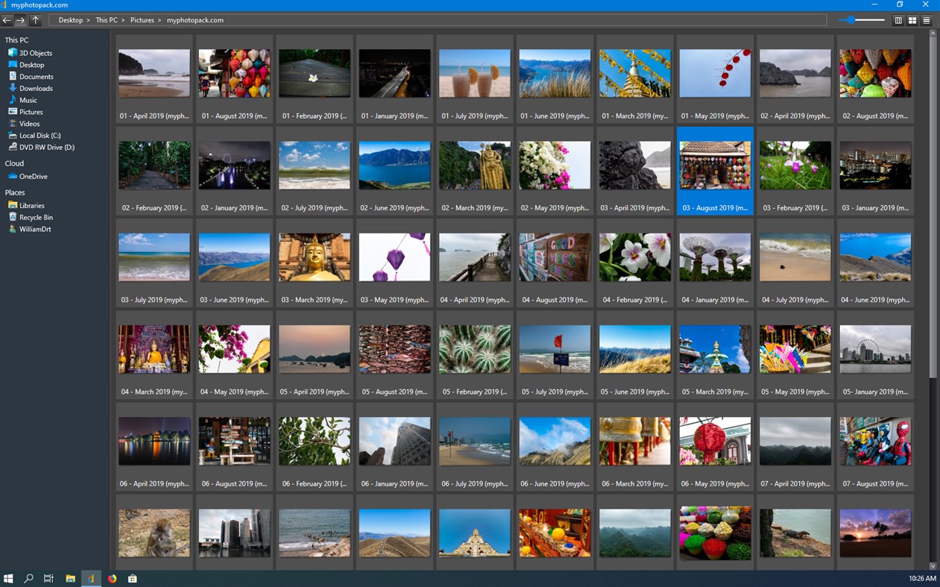
Task: Open Desktop in the address breadcrumb
Action: pyautogui.click(x=71, y=20)
